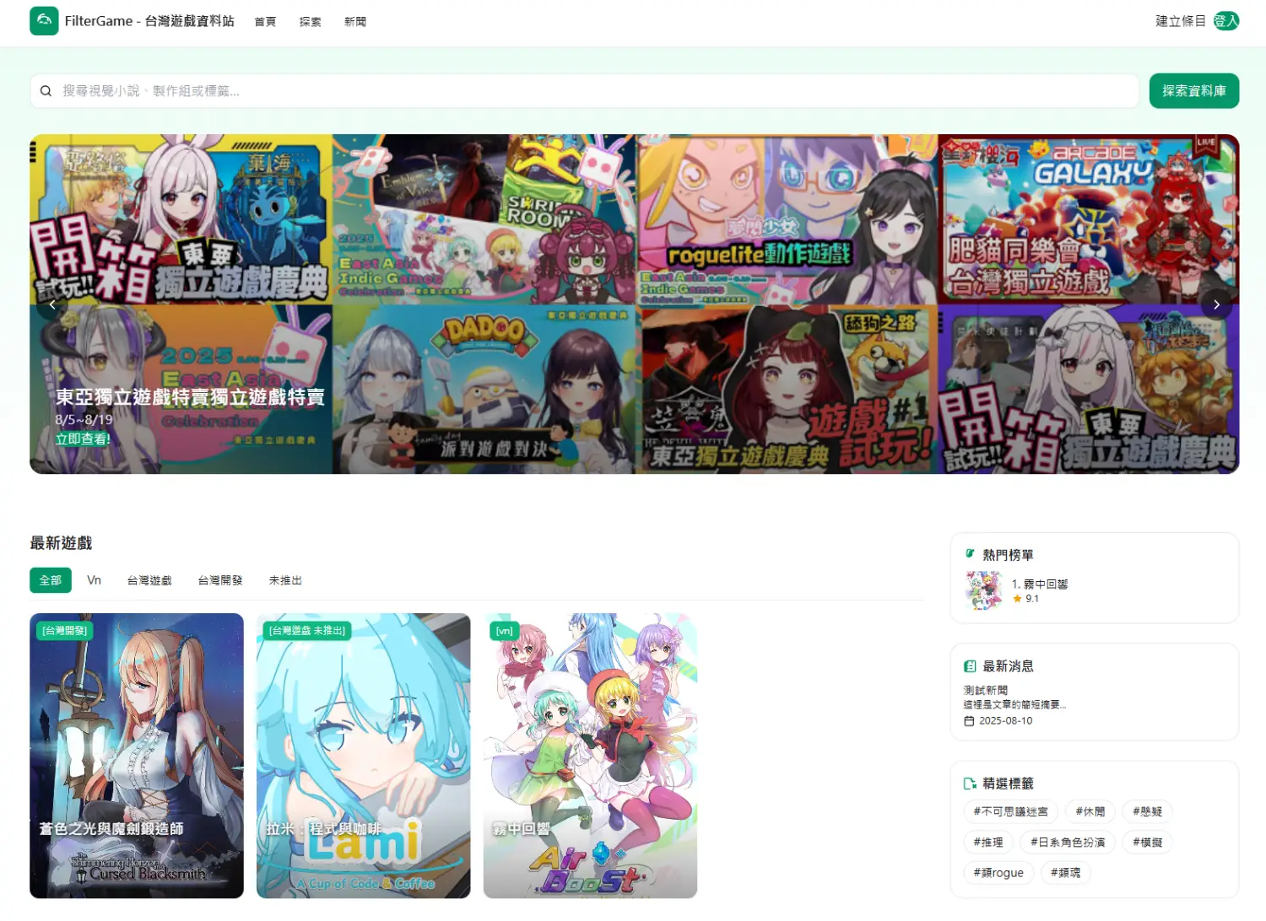This screenshot has height=921, width=1266.
Task: Click the calendar icon beside 2025-08-10
Action: [x=969, y=721]
